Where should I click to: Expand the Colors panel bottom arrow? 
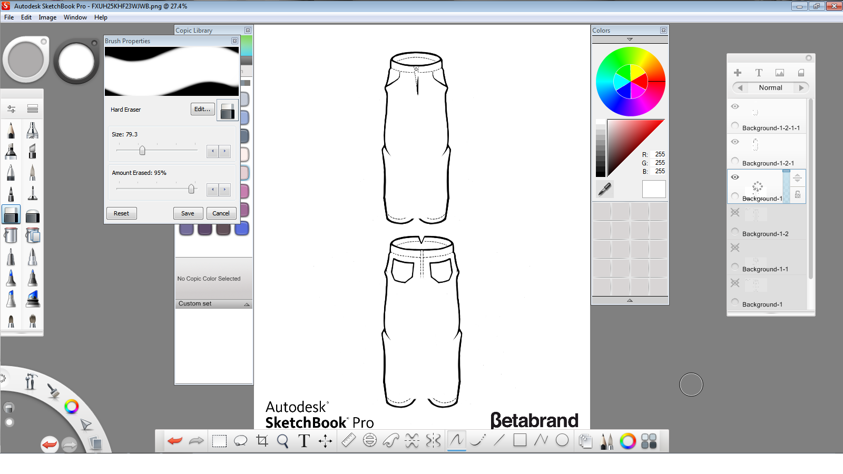click(x=630, y=300)
